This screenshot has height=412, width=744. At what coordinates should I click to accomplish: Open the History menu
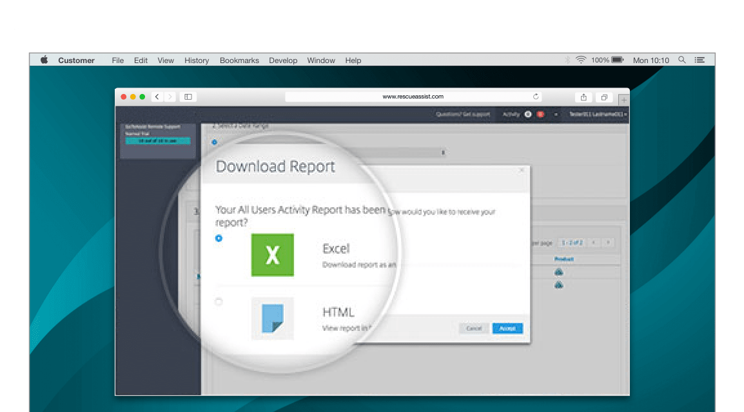click(197, 61)
